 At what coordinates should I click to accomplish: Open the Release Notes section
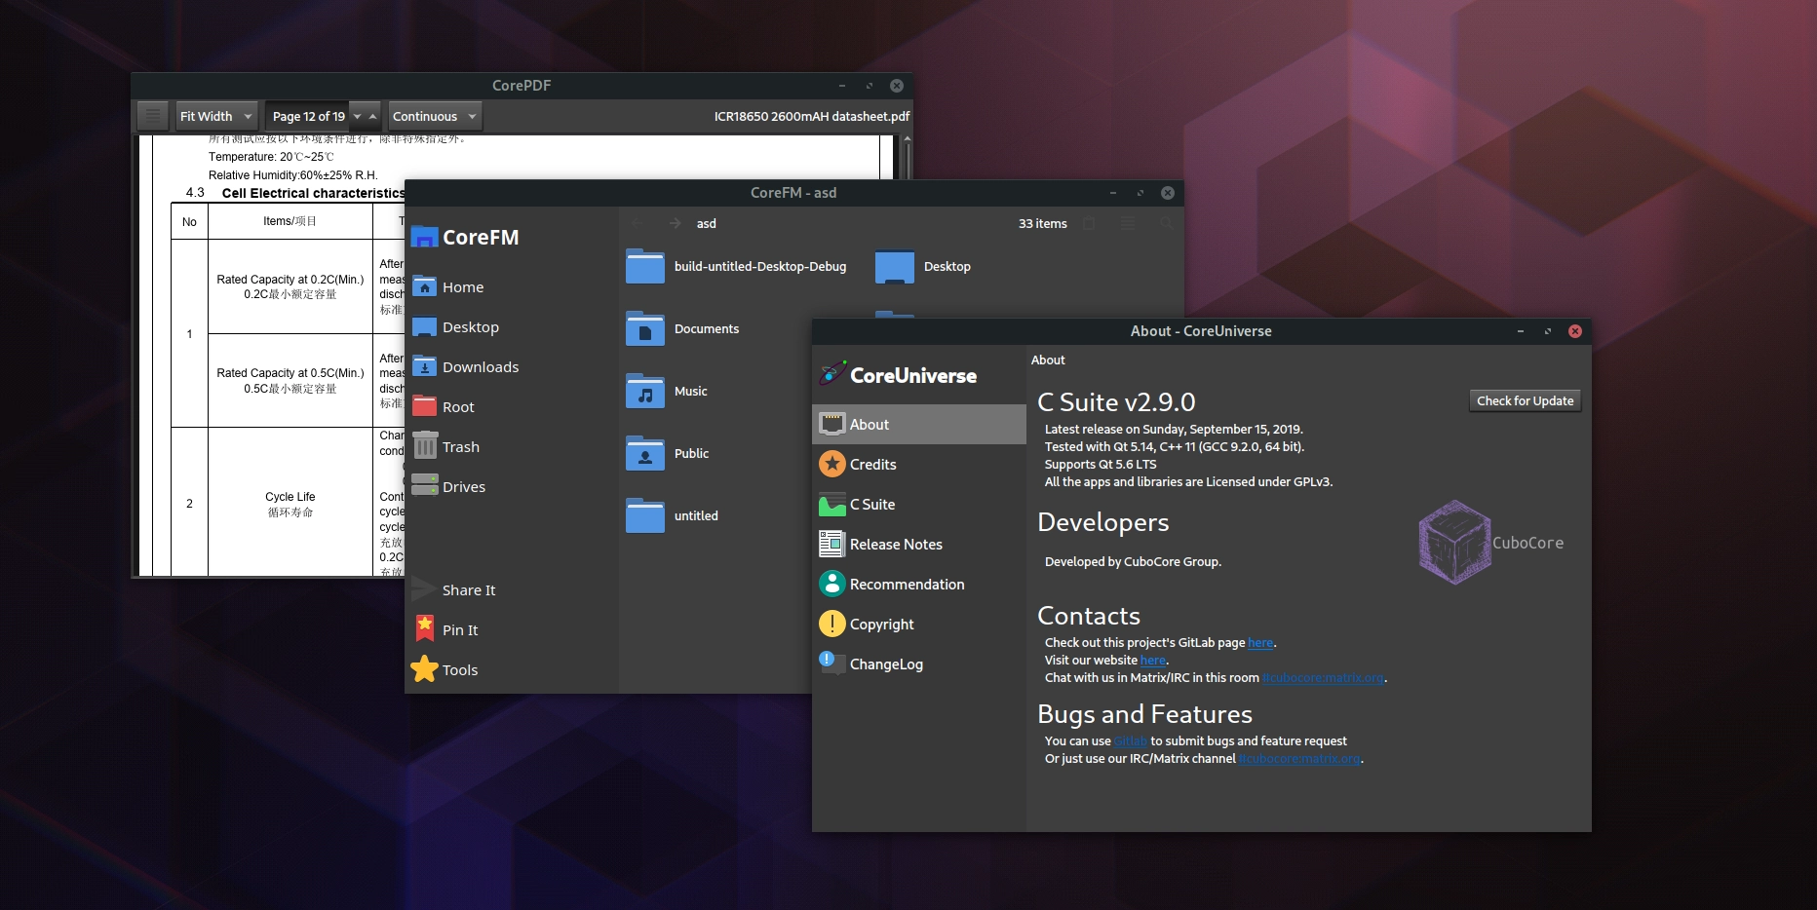click(895, 545)
